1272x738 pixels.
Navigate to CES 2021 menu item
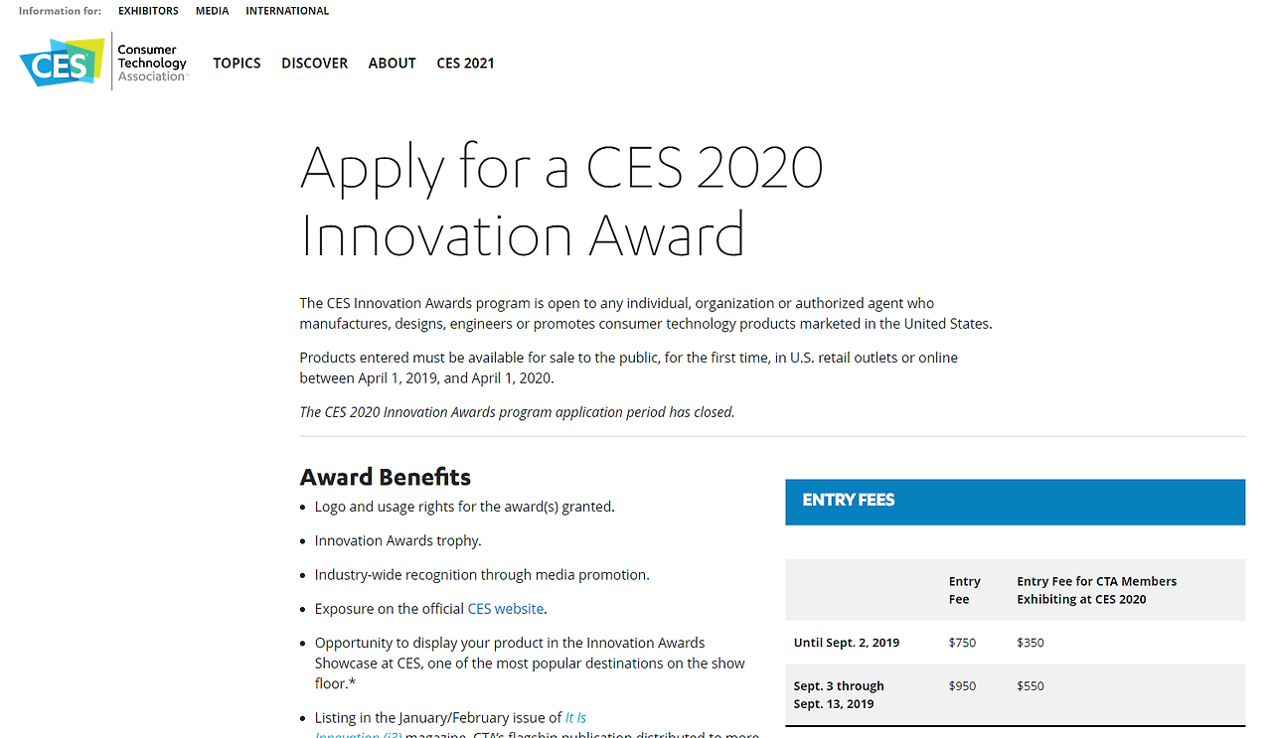pyautogui.click(x=465, y=63)
